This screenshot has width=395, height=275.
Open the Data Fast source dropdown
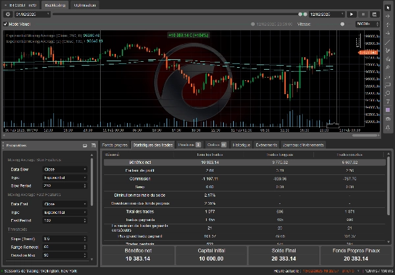point(65,205)
